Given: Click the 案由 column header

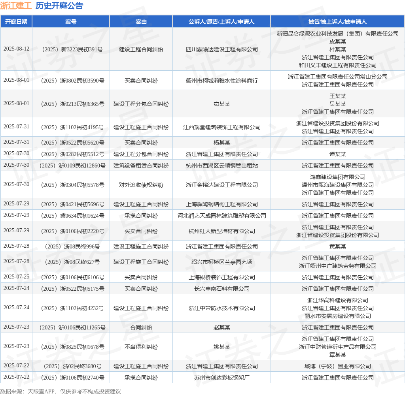Looking at the screenshot, I should [141, 22].
